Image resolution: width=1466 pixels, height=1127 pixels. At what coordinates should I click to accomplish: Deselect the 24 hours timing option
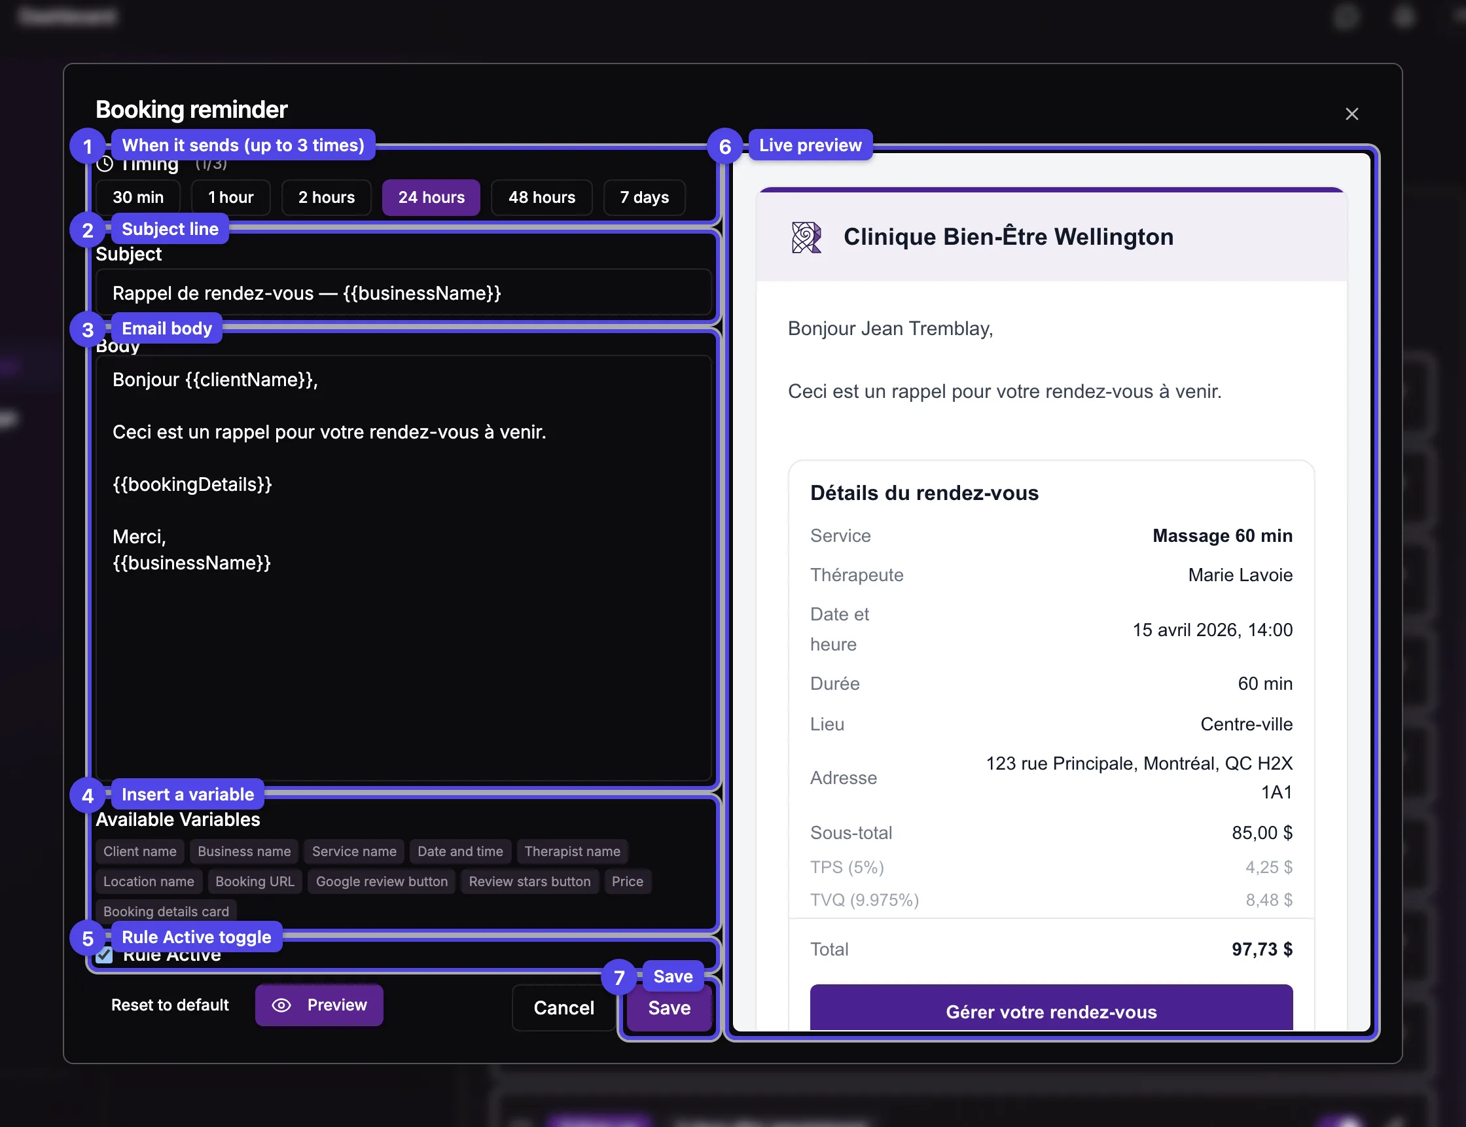[x=431, y=197]
